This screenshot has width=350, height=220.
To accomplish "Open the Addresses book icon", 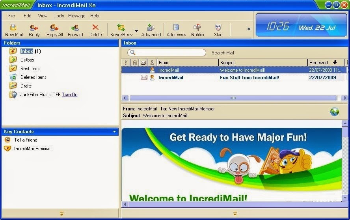I will [176, 27].
